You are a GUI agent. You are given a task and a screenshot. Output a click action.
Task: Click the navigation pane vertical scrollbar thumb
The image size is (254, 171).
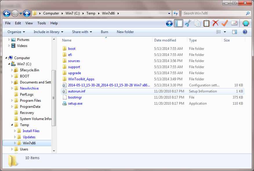[54, 99]
